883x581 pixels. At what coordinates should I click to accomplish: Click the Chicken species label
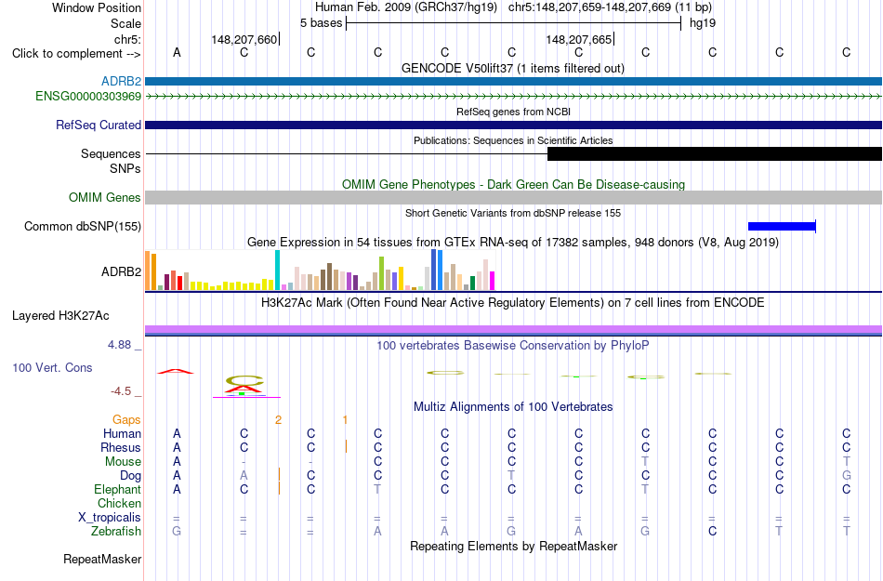(x=119, y=503)
